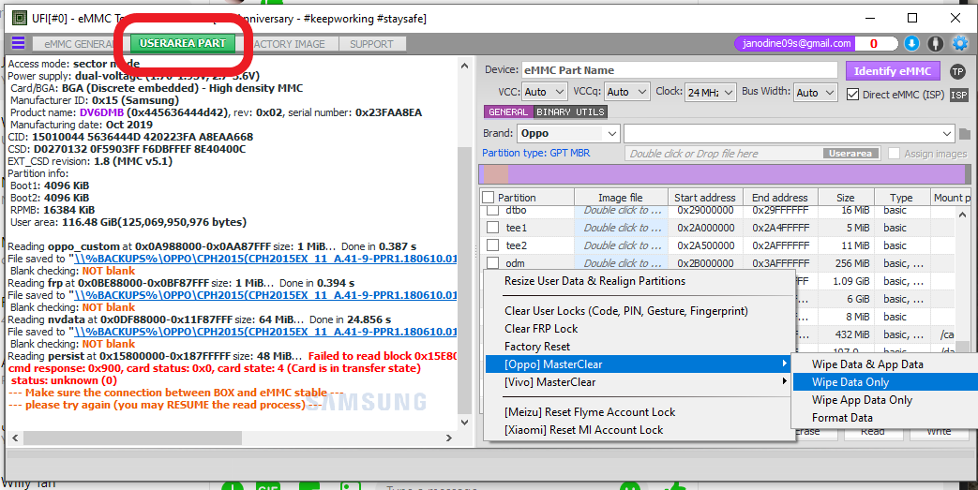Tick the select-all checkbox in Partition header
This screenshot has height=490, width=978.
[x=489, y=198]
